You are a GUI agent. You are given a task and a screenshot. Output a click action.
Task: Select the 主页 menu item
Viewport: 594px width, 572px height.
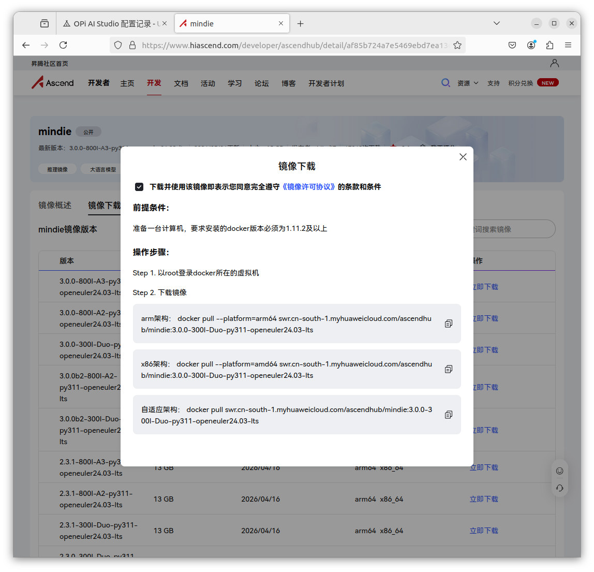click(x=127, y=83)
